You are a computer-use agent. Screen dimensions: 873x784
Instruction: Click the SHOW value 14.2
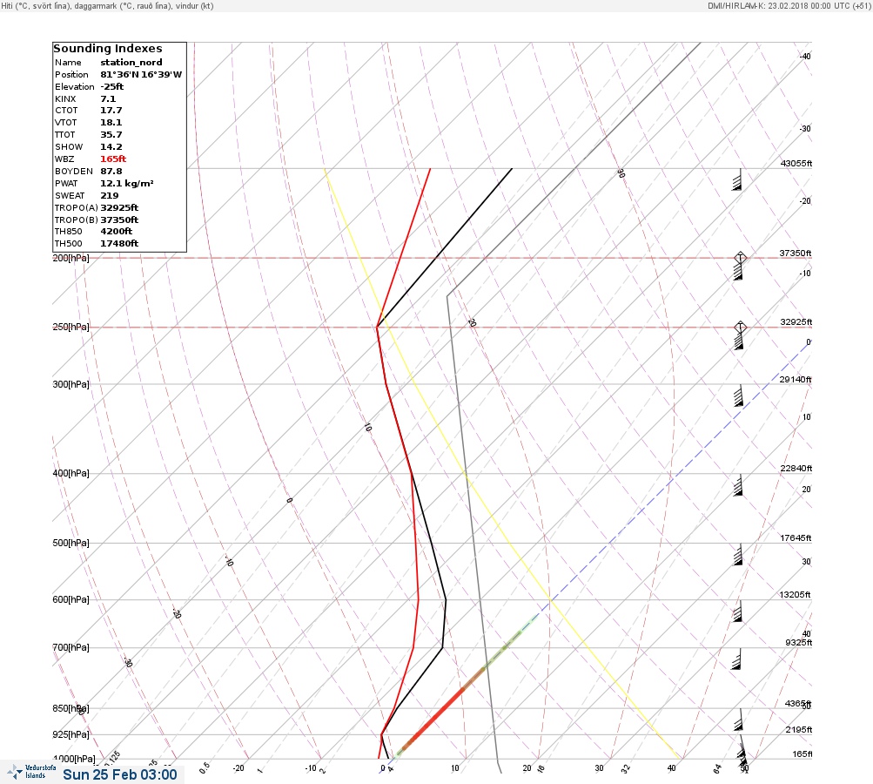[111, 147]
